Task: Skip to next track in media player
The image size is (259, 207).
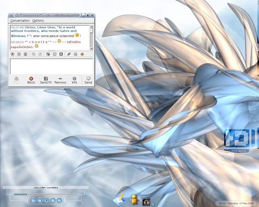Action: coord(59,201)
